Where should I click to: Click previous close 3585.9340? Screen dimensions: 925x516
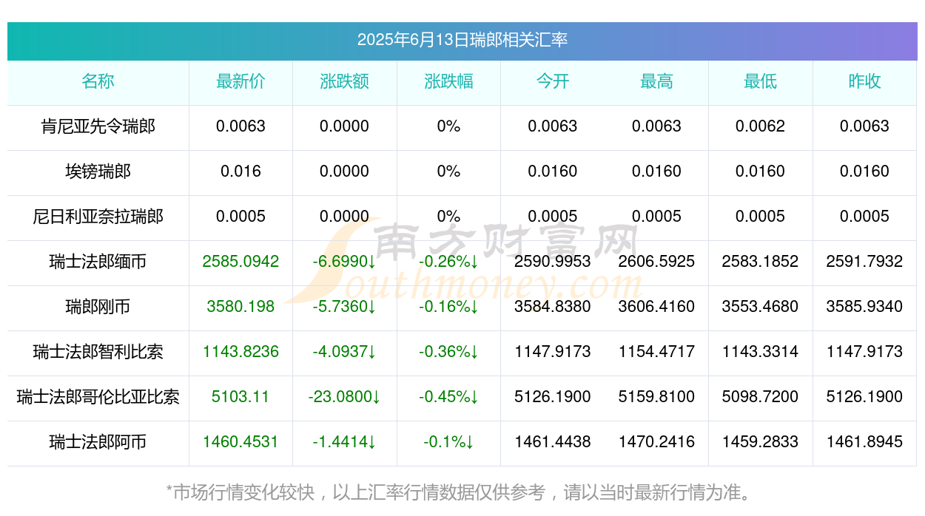coord(864,307)
